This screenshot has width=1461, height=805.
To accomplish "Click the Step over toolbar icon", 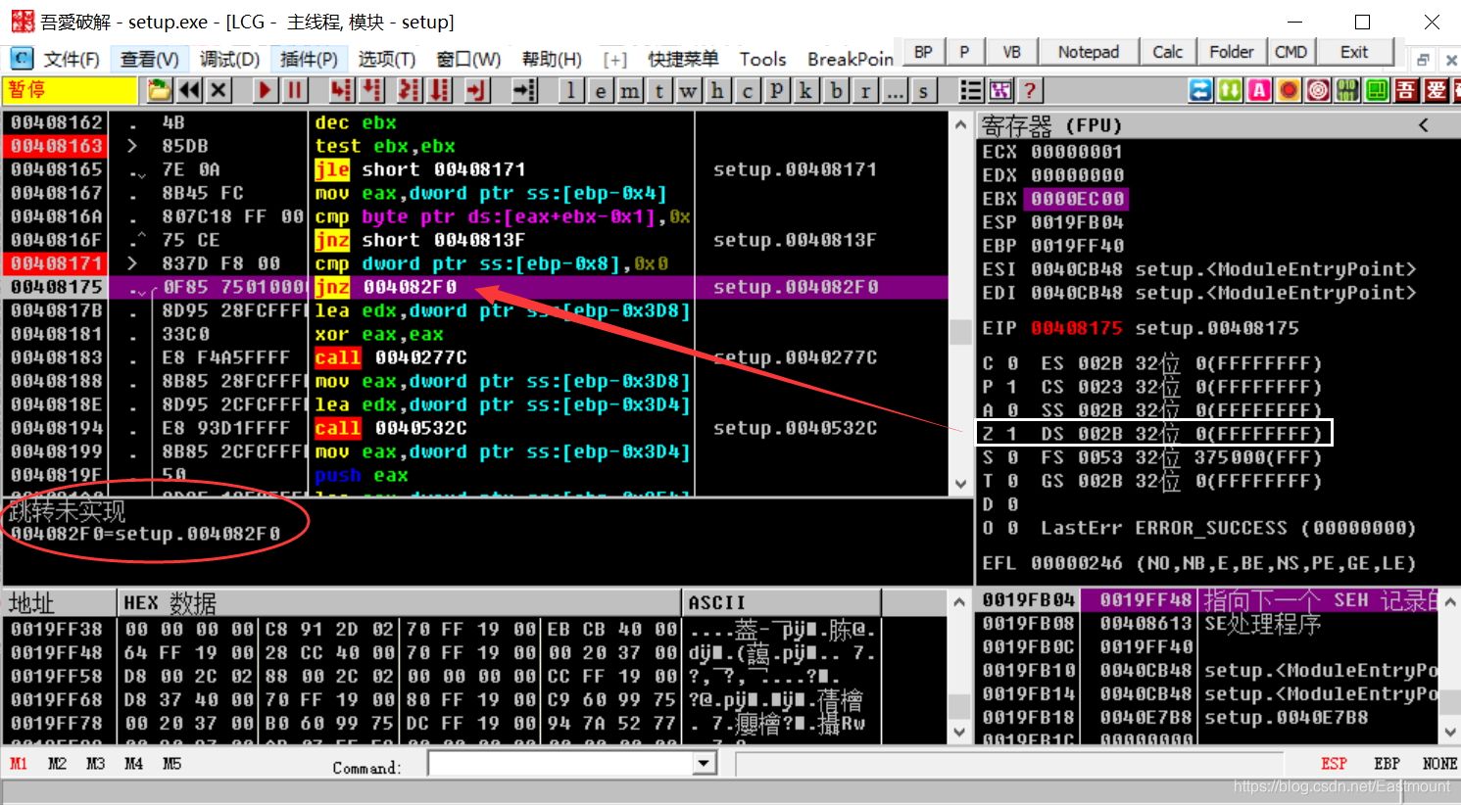I will point(371,91).
